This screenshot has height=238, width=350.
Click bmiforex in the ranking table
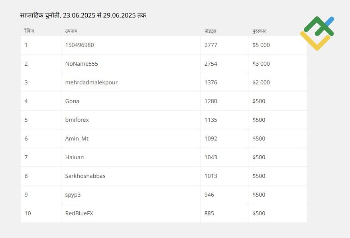(77, 120)
